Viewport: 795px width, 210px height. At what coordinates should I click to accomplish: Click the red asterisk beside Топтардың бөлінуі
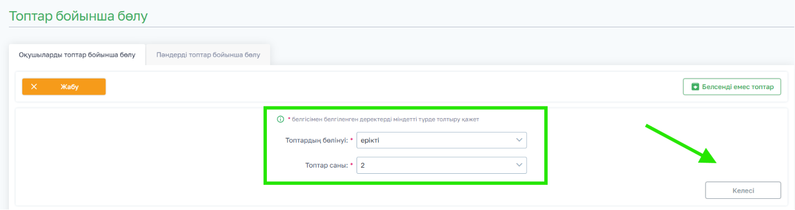[x=352, y=140]
